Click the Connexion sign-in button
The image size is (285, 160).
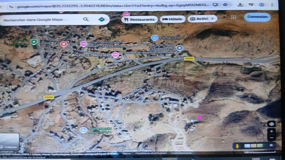[x=257, y=17]
